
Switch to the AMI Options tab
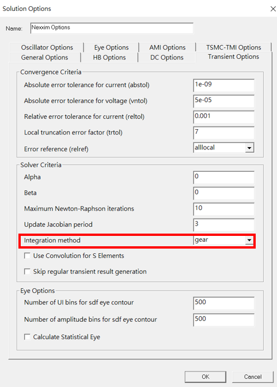(x=168, y=47)
